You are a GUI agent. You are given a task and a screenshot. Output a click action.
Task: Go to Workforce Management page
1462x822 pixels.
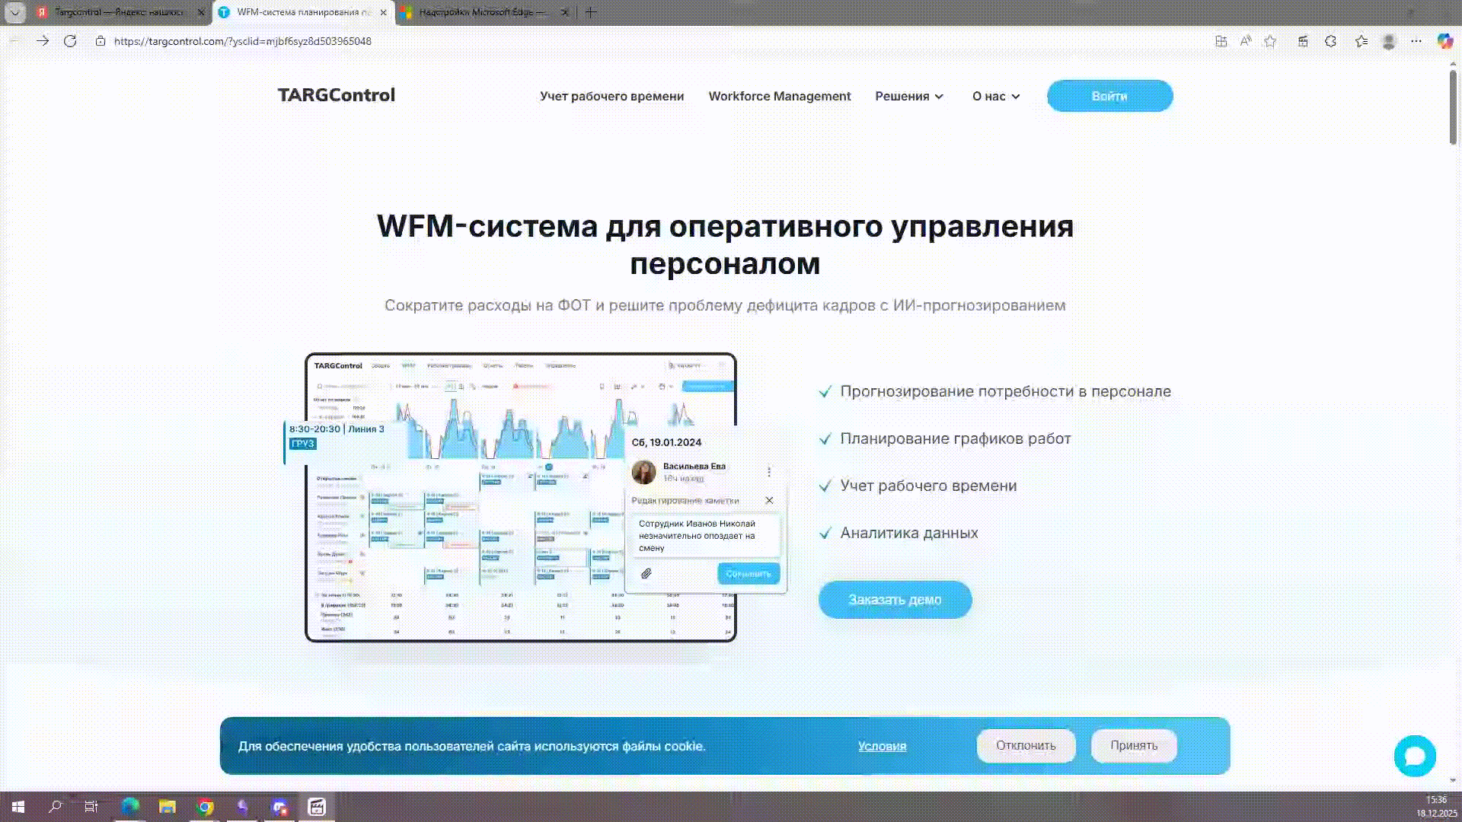[x=779, y=96]
